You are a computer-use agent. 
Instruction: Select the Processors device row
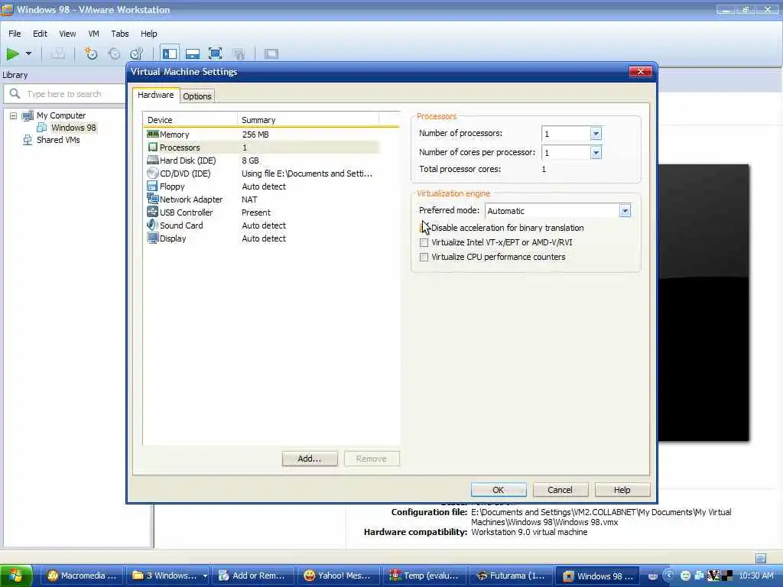click(263, 148)
